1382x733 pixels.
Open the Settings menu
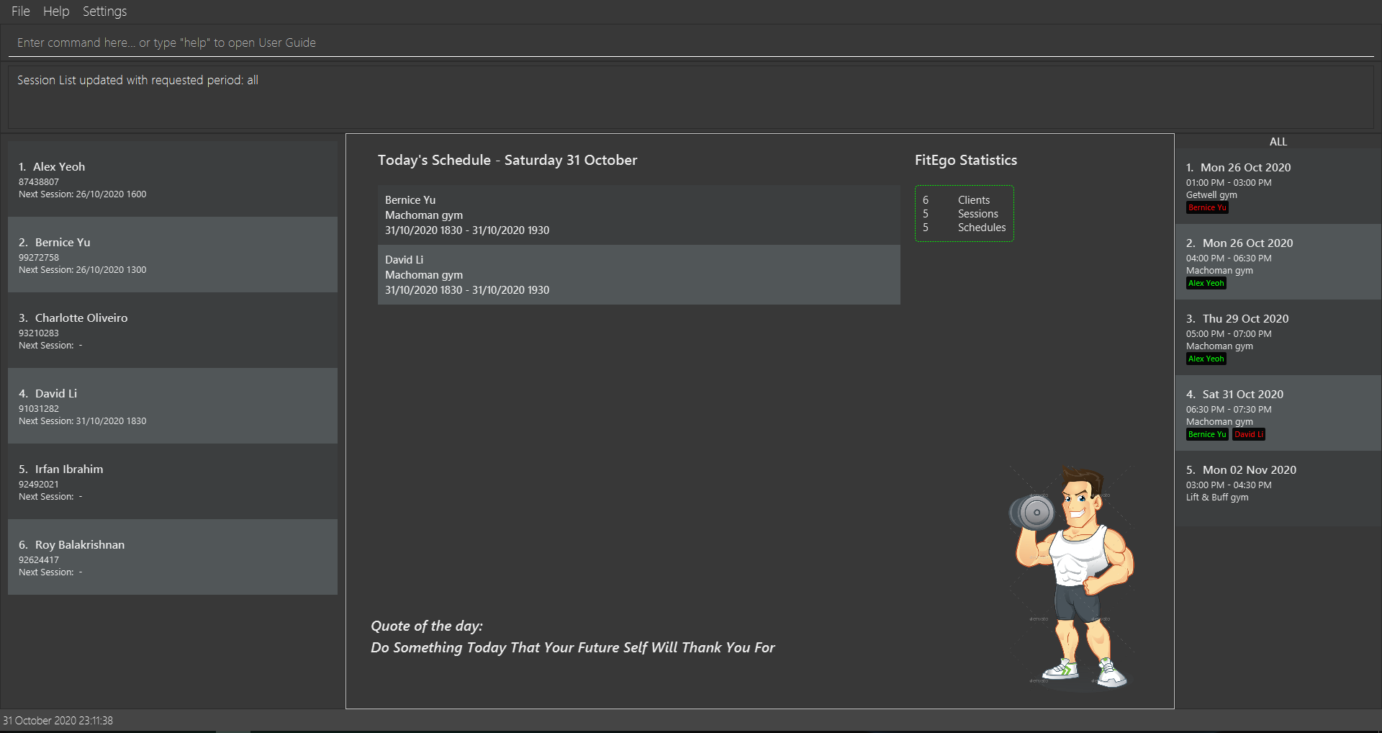[x=104, y=12]
